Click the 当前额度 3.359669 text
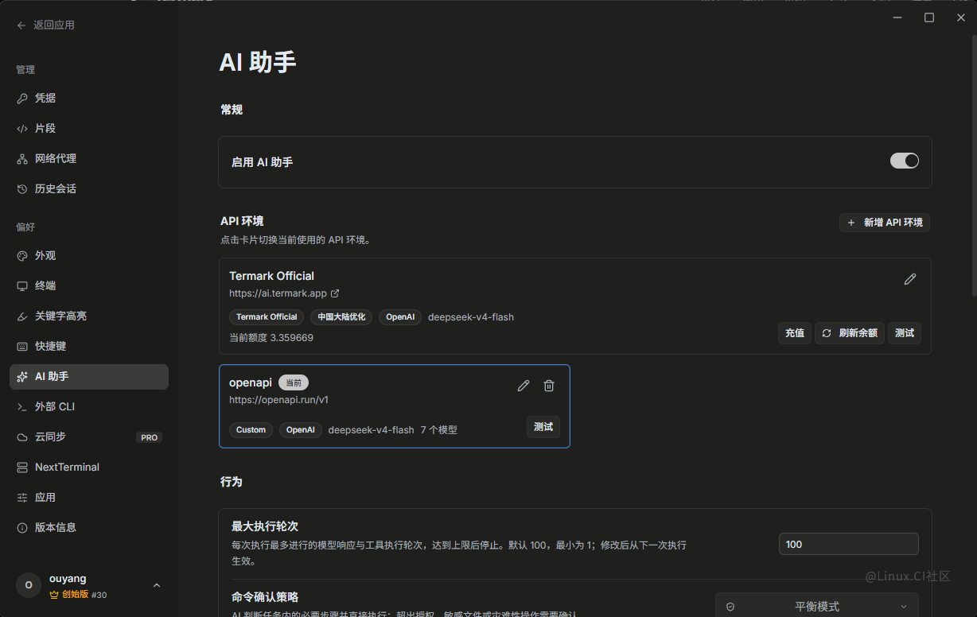Screen dimensions: 977x617 click(x=271, y=338)
